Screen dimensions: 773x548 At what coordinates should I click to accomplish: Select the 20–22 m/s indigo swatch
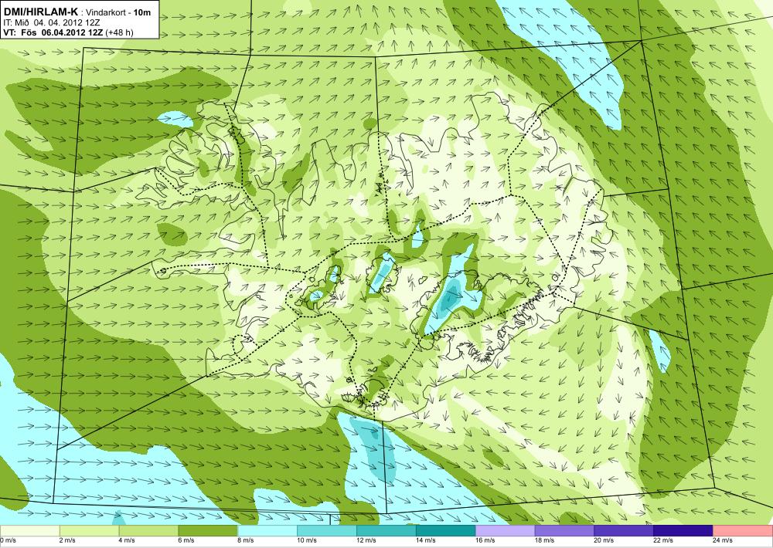click(624, 531)
